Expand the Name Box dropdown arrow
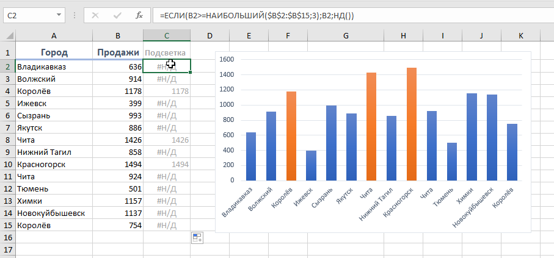Image resolution: width=554 pixels, height=258 pixels. point(58,15)
